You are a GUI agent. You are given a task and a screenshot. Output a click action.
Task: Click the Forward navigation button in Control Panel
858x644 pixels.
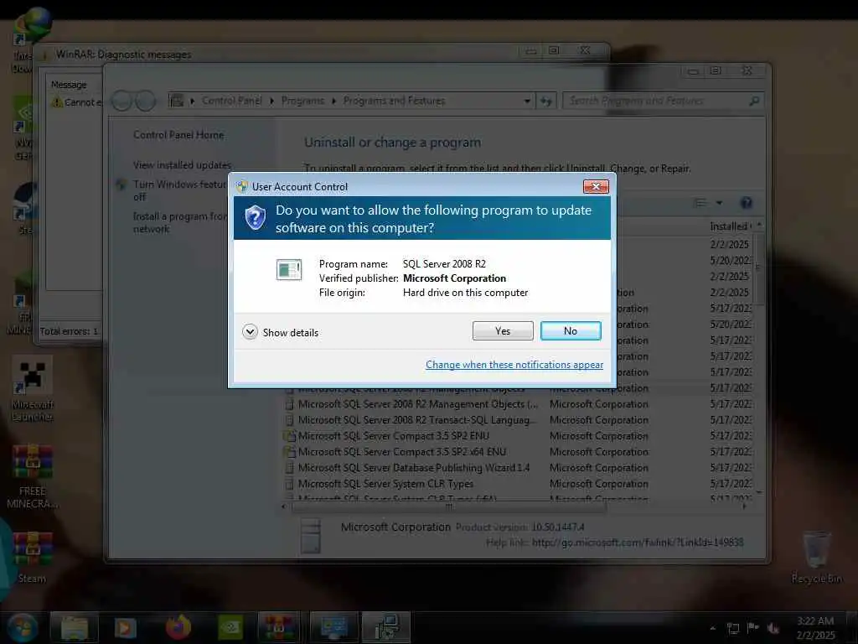click(x=146, y=101)
